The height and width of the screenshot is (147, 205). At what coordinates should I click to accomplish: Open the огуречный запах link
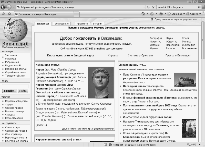160,117
